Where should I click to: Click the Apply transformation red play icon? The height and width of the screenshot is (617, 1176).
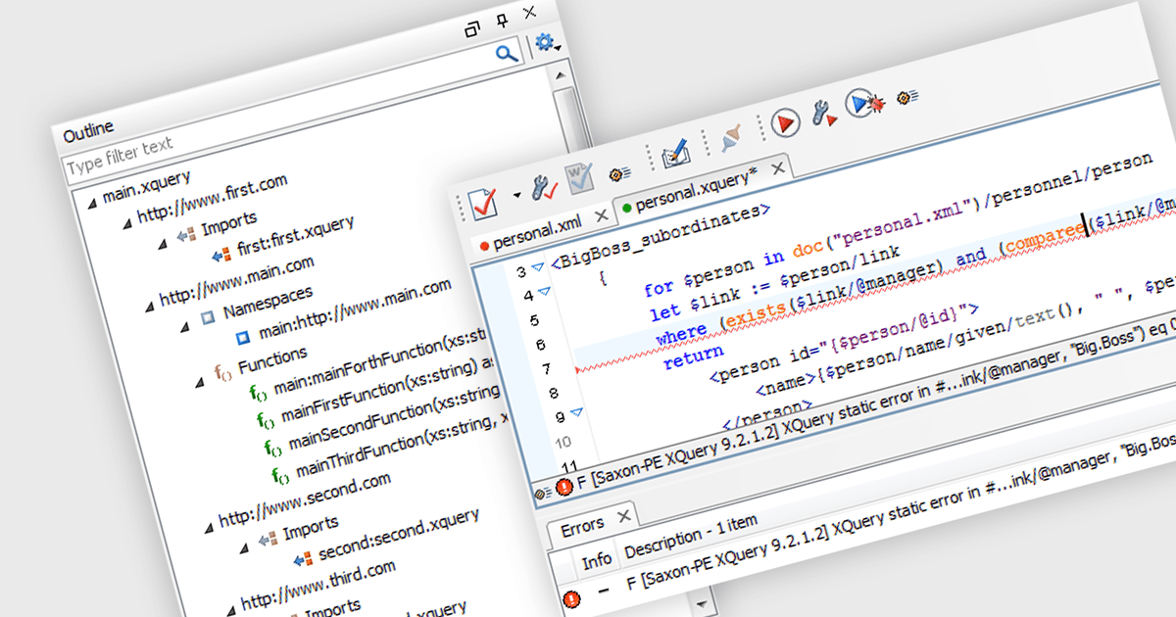pos(784,122)
